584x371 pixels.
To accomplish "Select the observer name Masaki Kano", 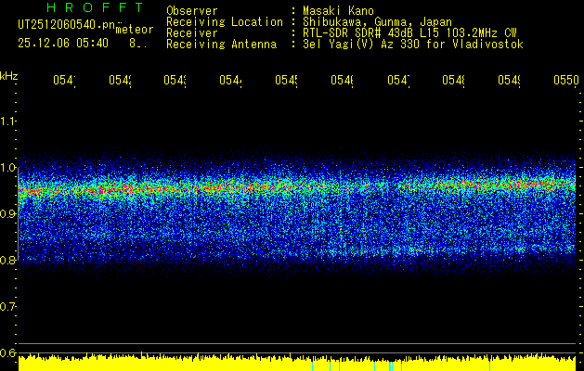I will click(338, 11).
